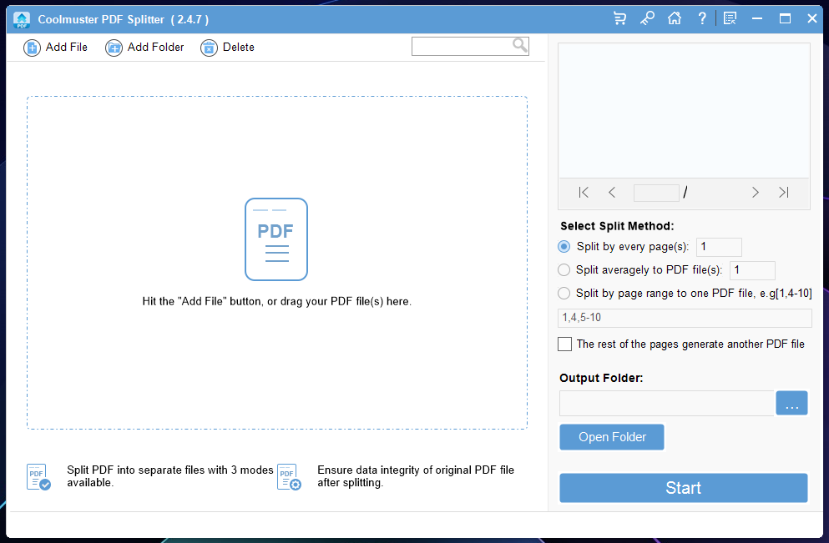This screenshot has height=543, width=829.
Task: Jump to first page in preview
Action: pos(584,193)
